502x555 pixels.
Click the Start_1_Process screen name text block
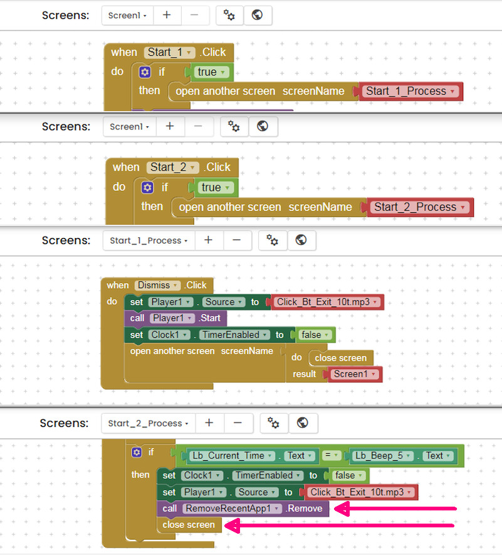tap(409, 91)
